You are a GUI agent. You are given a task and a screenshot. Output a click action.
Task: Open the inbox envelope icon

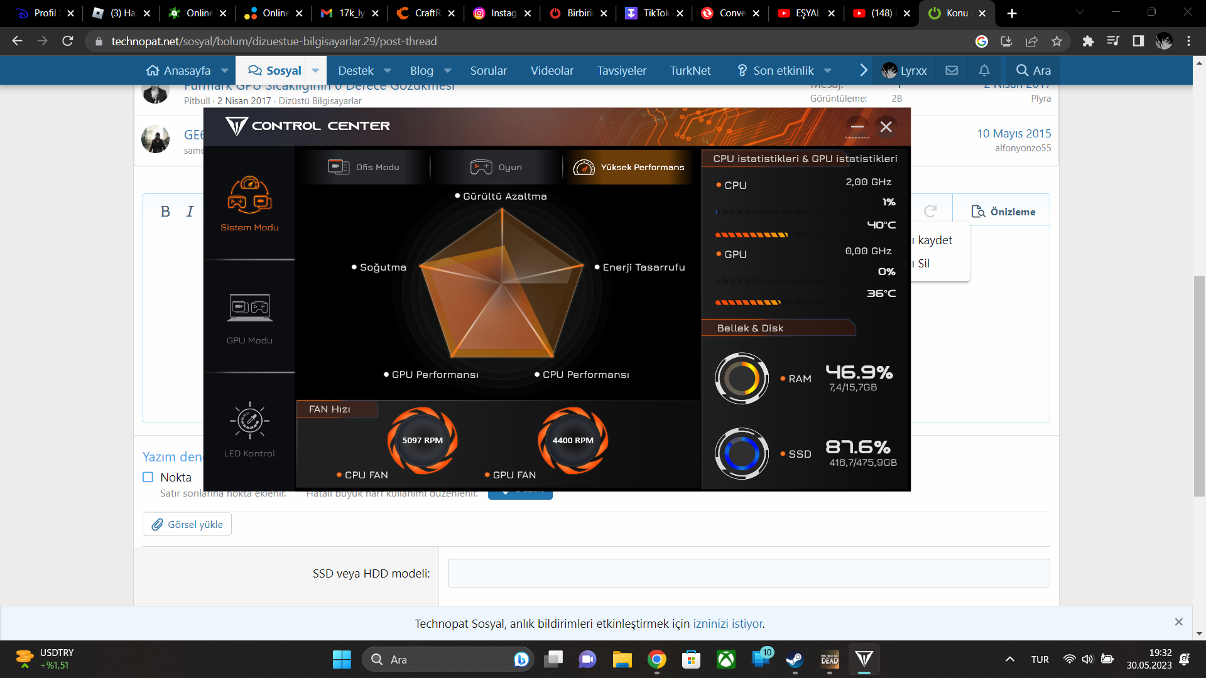click(952, 70)
